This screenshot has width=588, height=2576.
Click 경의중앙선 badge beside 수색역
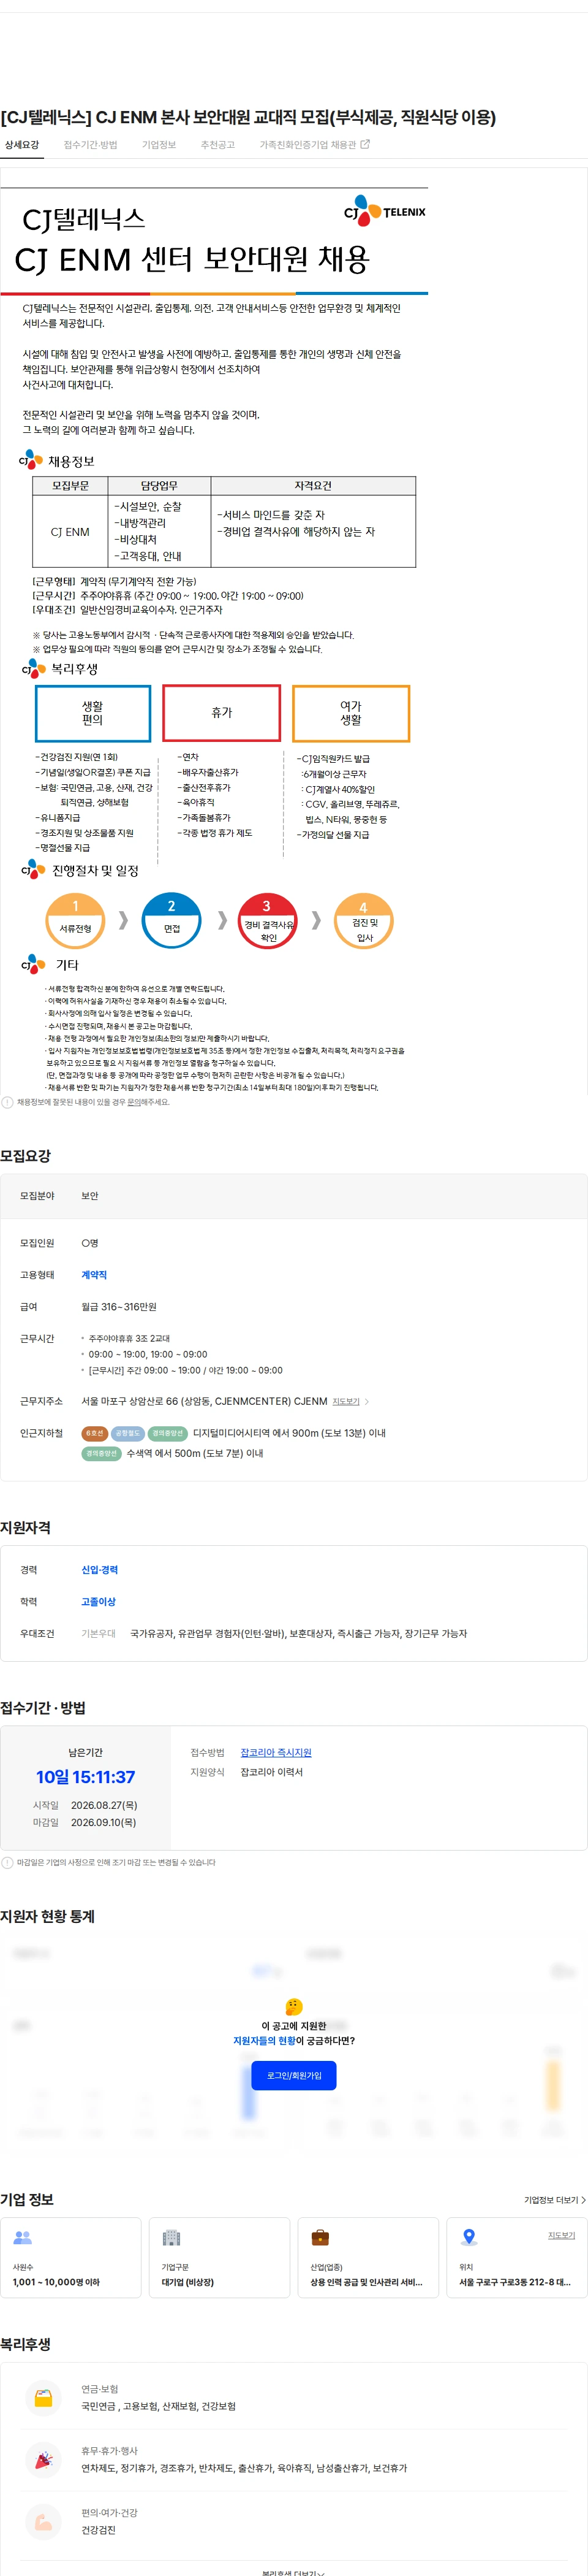pos(102,1453)
